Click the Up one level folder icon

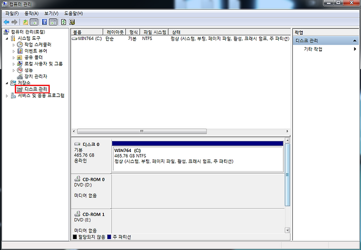(26, 22)
